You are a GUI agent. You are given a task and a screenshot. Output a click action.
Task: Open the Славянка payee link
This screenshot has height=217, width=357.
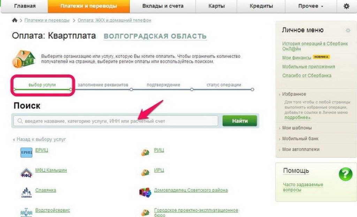coord(46,190)
